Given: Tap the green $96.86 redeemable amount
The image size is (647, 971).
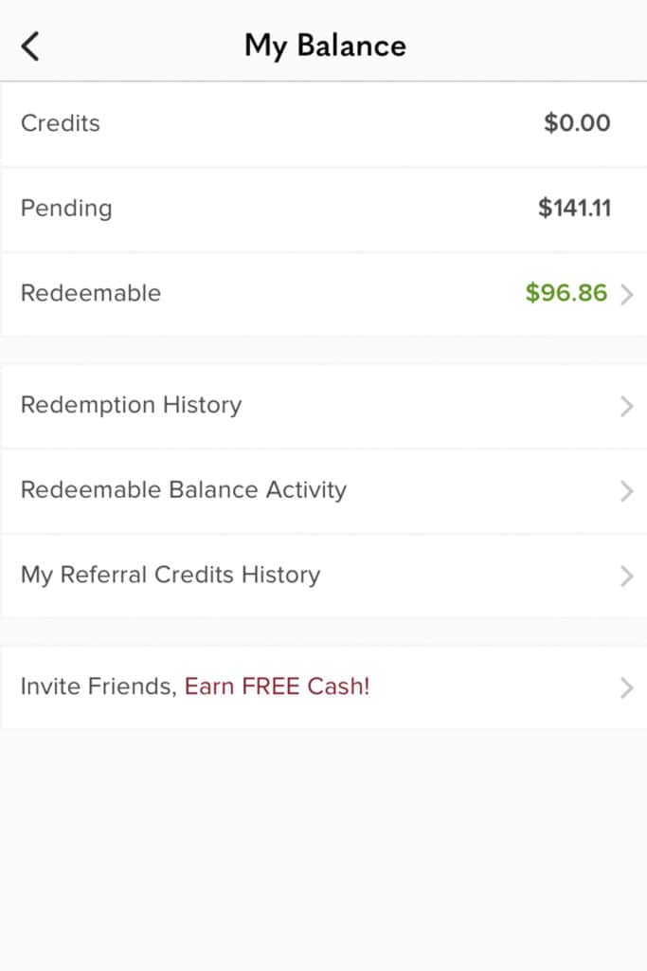Looking at the screenshot, I should (566, 292).
